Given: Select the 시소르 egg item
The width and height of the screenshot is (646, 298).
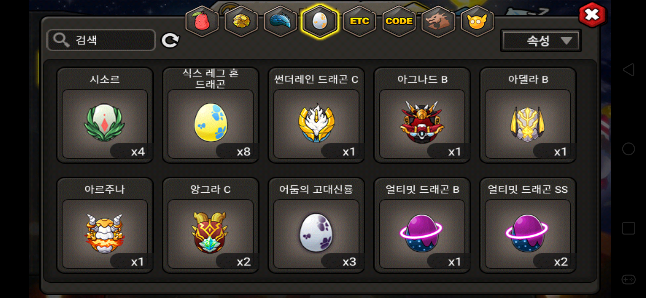Looking at the screenshot, I should click(x=105, y=115).
